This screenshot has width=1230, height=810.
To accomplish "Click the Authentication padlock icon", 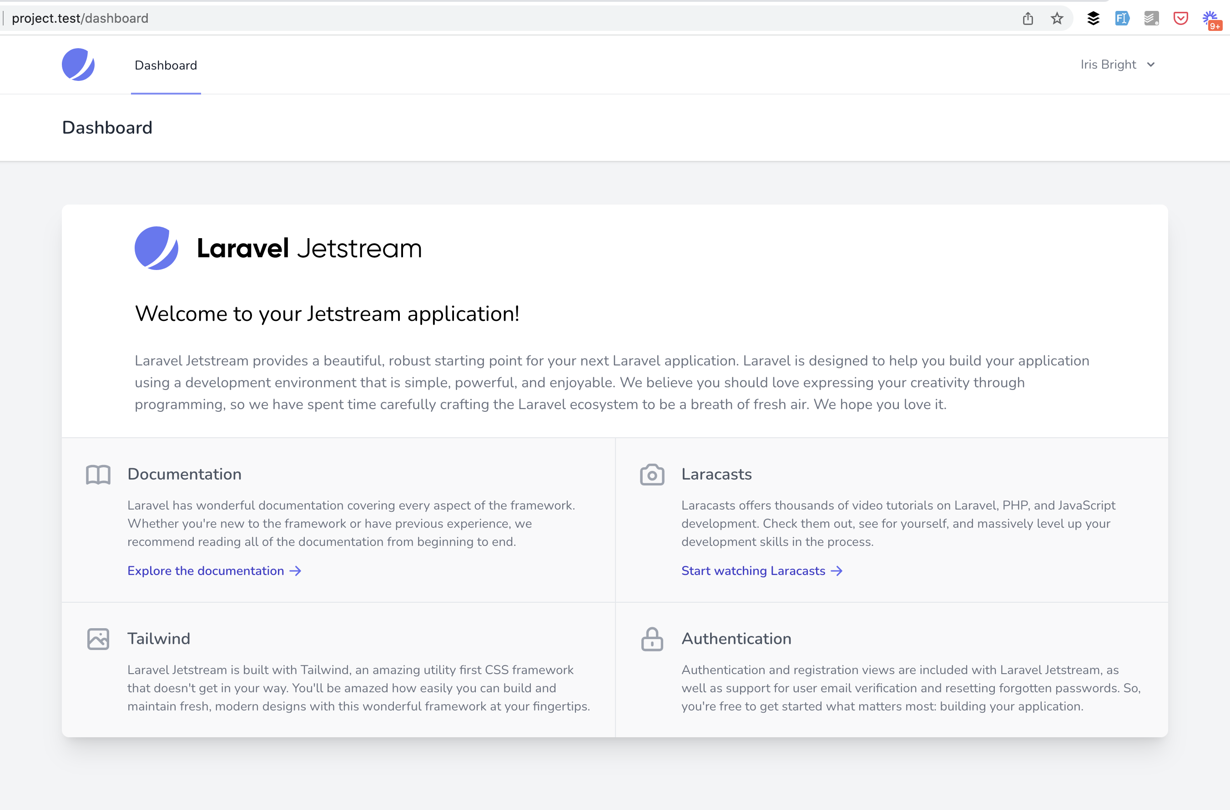I will click(x=652, y=639).
